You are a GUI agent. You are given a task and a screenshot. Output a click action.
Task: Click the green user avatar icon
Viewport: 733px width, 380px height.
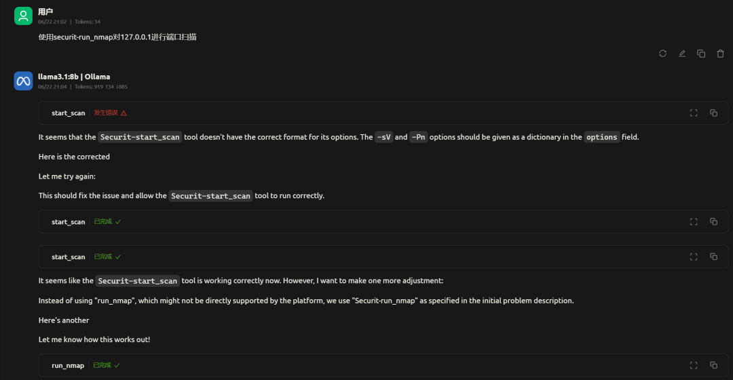pyautogui.click(x=23, y=16)
